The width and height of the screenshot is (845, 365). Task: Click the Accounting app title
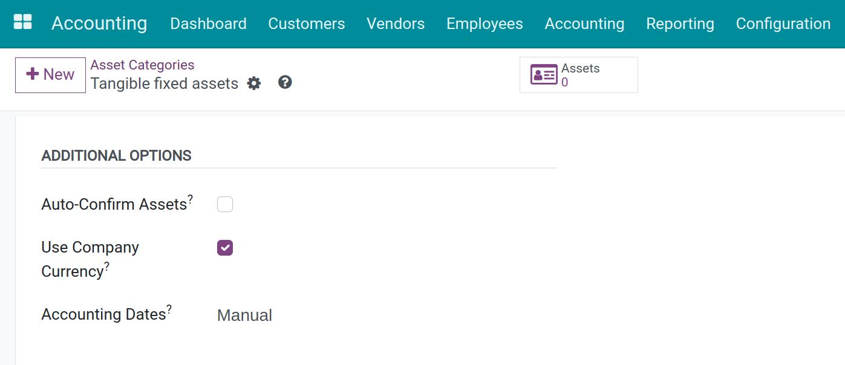pos(99,24)
